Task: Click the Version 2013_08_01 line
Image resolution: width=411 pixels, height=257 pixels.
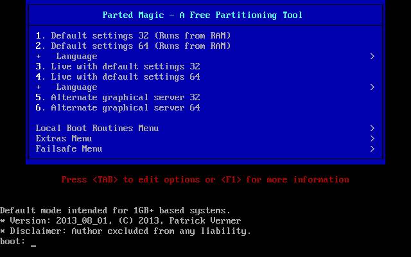Action: pos(121,220)
